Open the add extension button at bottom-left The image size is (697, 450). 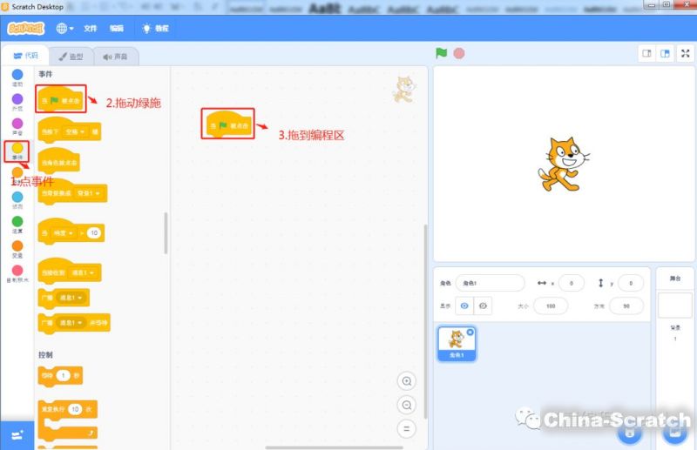click(17, 434)
